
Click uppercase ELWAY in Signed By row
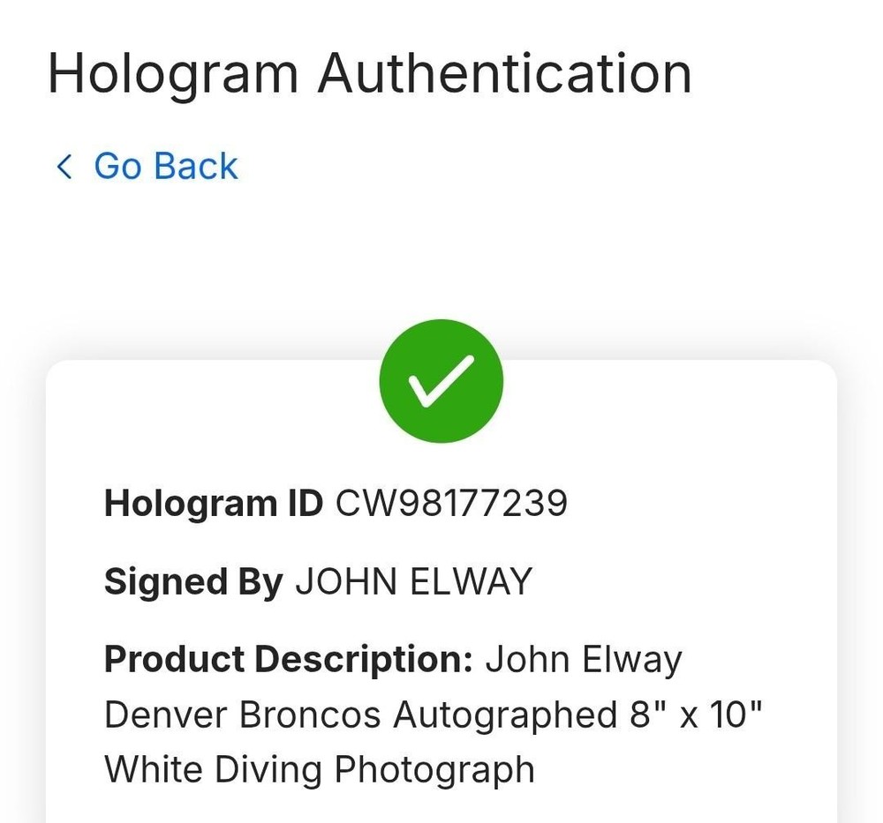pos(471,581)
